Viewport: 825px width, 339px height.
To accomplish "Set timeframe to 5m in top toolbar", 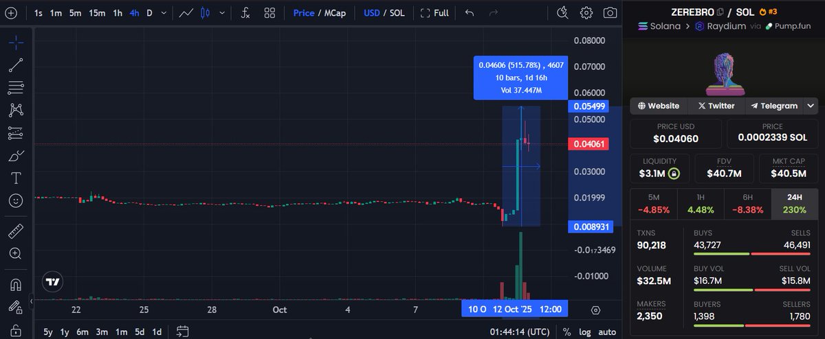I will [75, 13].
